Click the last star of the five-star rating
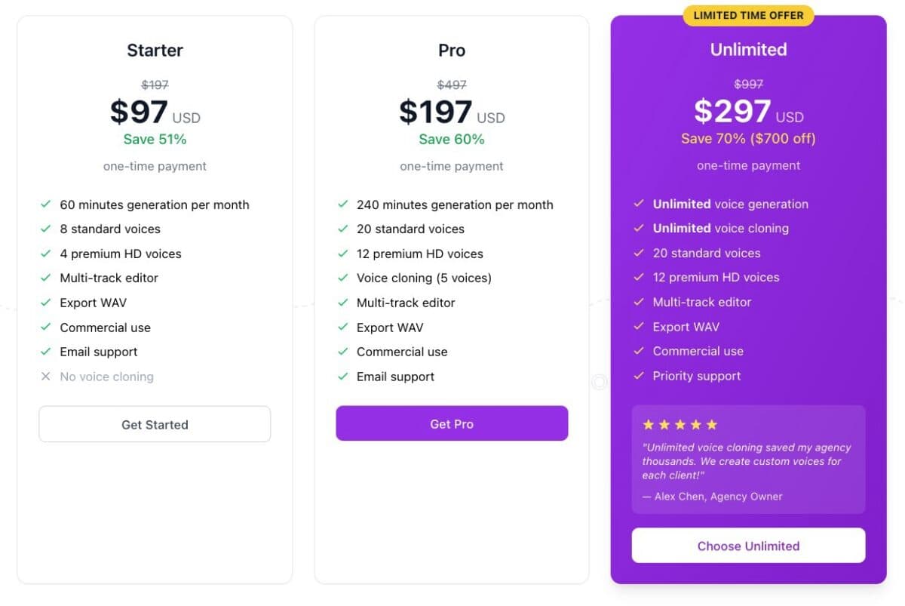Image resolution: width=905 pixels, height=606 pixels. [713, 424]
